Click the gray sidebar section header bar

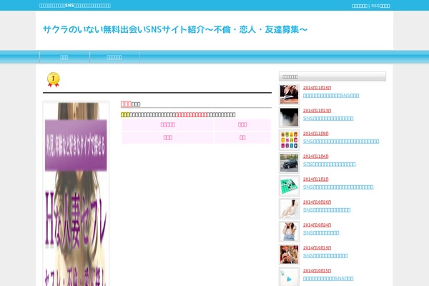pyautogui.click(x=332, y=77)
